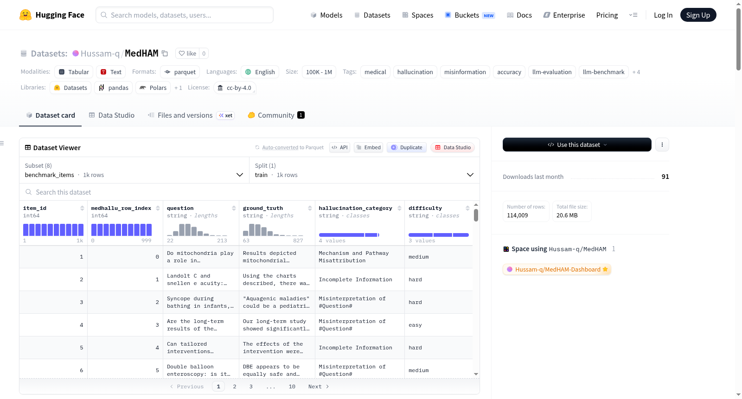The height and width of the screenshot is (399, 742).
Task: Click the Sign Up button
Action: point(698,15)
